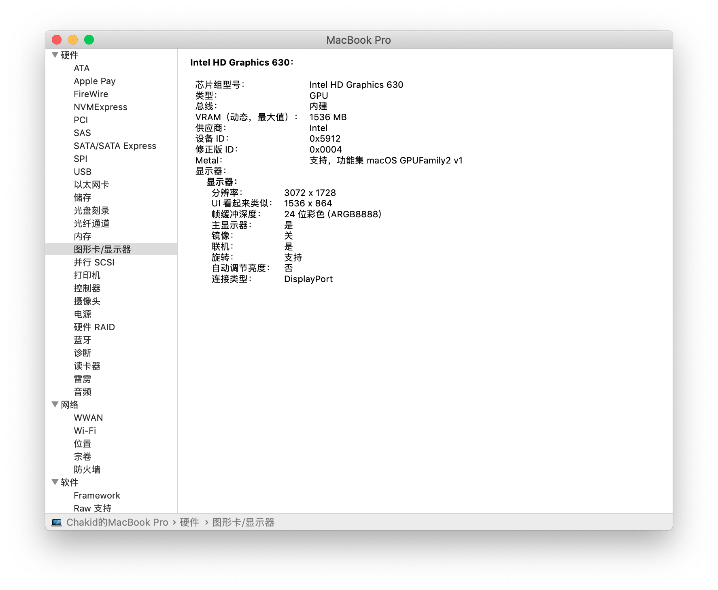Screen dimensions: 718x590
Task: Click the 设备 ID value 0x5912
Action: (325, 138)
